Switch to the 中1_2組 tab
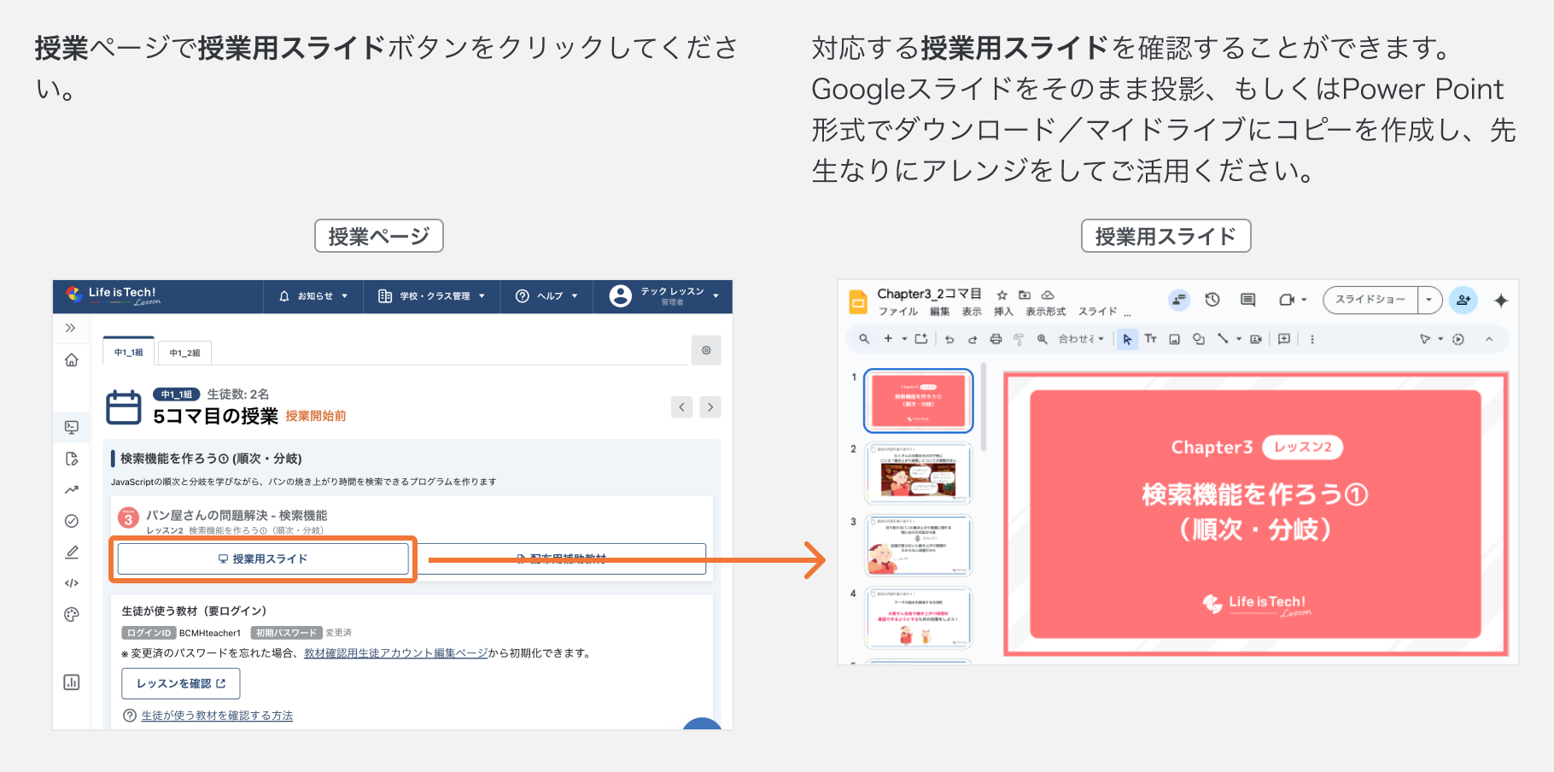The image size is (1554, 772). [184, 352]
